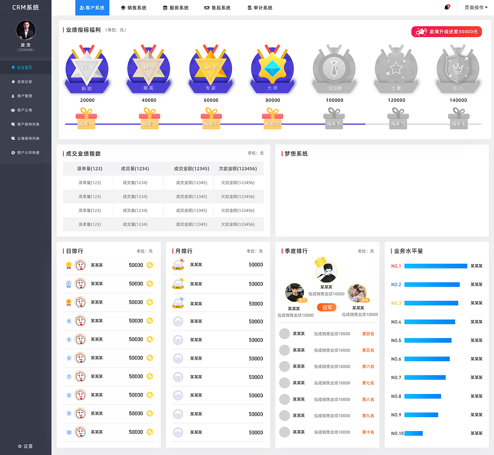Click the CRM系统 logo title
Image resolution: width=494 pixels, height=455 pixels.
[x=25, y=7]
